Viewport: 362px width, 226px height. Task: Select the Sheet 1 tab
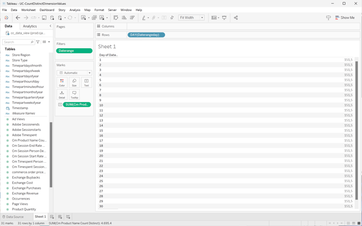click(41, 216)
